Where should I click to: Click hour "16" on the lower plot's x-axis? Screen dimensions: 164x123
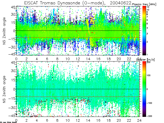coord(98,120)
